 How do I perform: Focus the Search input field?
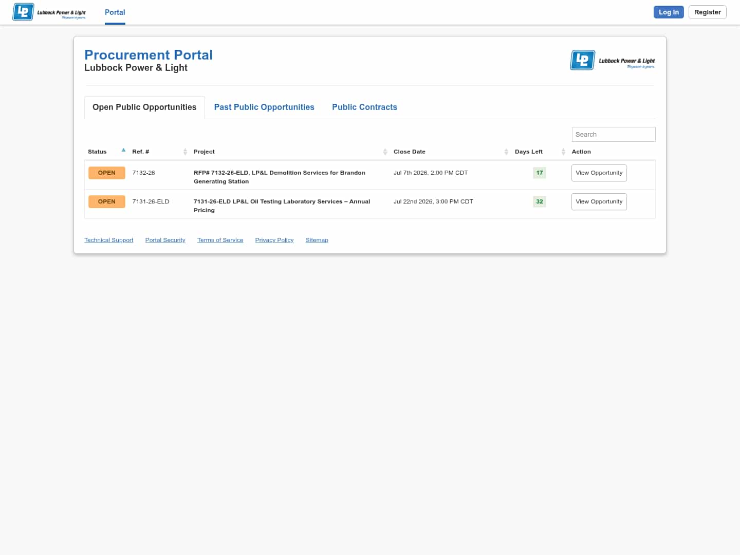click(614, 135)
